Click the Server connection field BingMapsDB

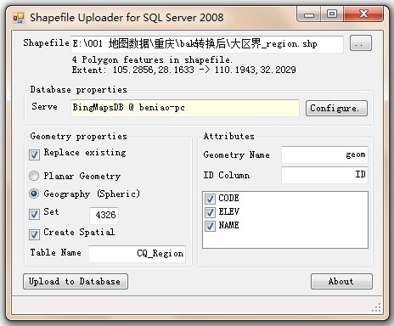click(x=185, y=108)
